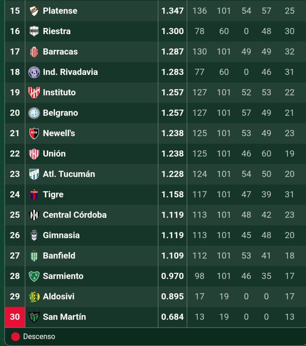Click Aldosivi's 0.895 average value
This screenshot has height=346, width=306.
pyautogui.click(x=172, y=296)
